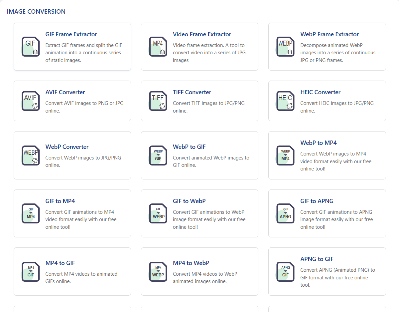Open the AVIF Converter title link

pyautogui.click(x=65, y=92)
